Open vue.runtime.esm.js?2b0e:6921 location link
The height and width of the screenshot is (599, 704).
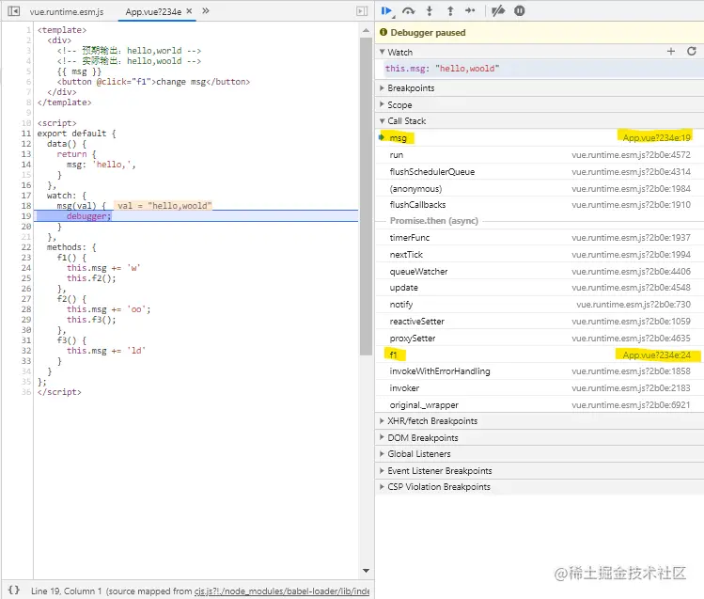pos(631,405)
